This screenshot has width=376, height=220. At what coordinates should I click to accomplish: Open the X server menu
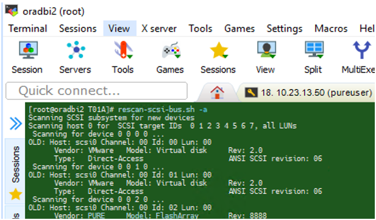click(x=158, y=29)
